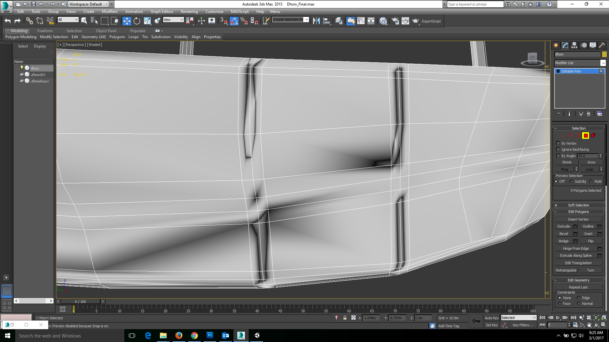This screenshot has width=609, height=342.
Task: Expand Soft Selection rollout
Action: coord(579,205)
